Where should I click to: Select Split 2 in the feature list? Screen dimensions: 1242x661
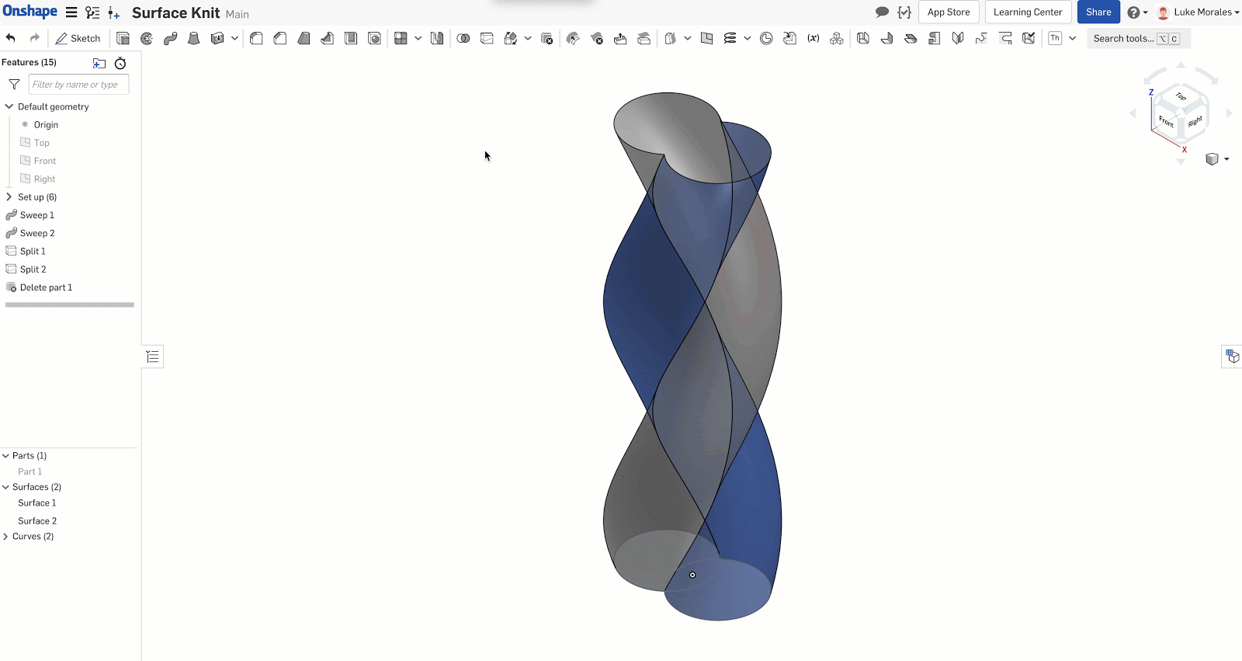(x=33, y=270)
